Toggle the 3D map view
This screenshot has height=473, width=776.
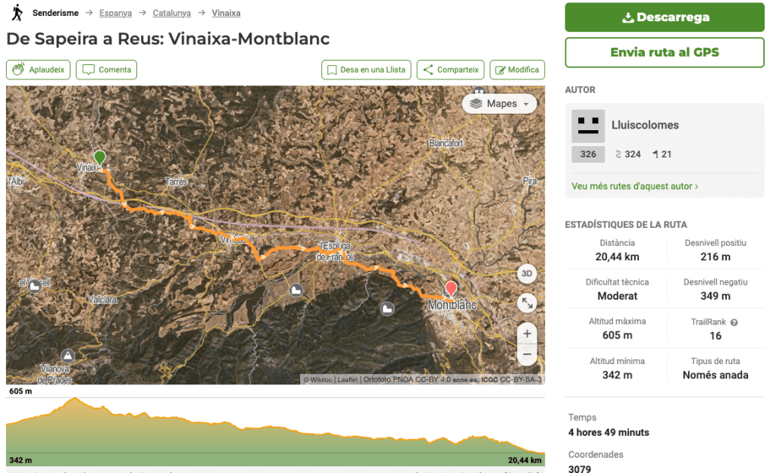click(x=527, y=273)
